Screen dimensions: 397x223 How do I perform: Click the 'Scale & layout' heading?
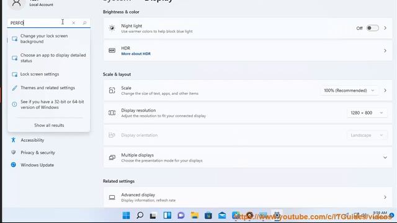pyautogui.click(x=117, y=74)
